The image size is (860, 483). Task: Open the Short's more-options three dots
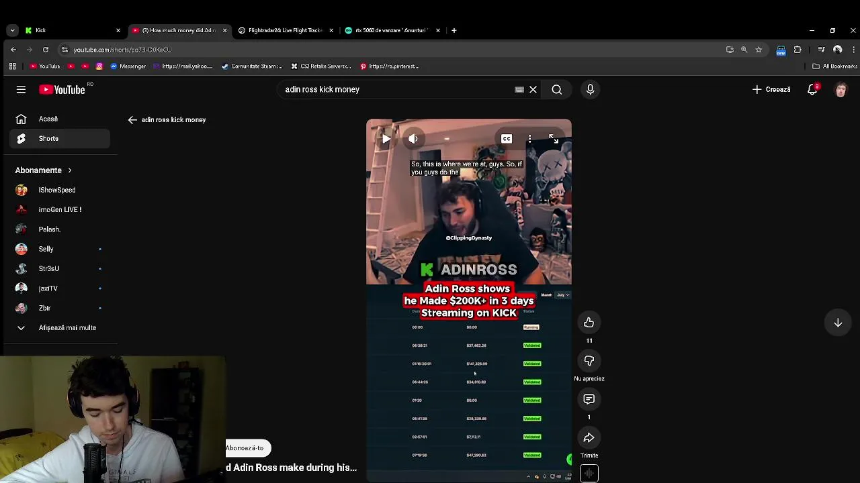pos(529,139)
